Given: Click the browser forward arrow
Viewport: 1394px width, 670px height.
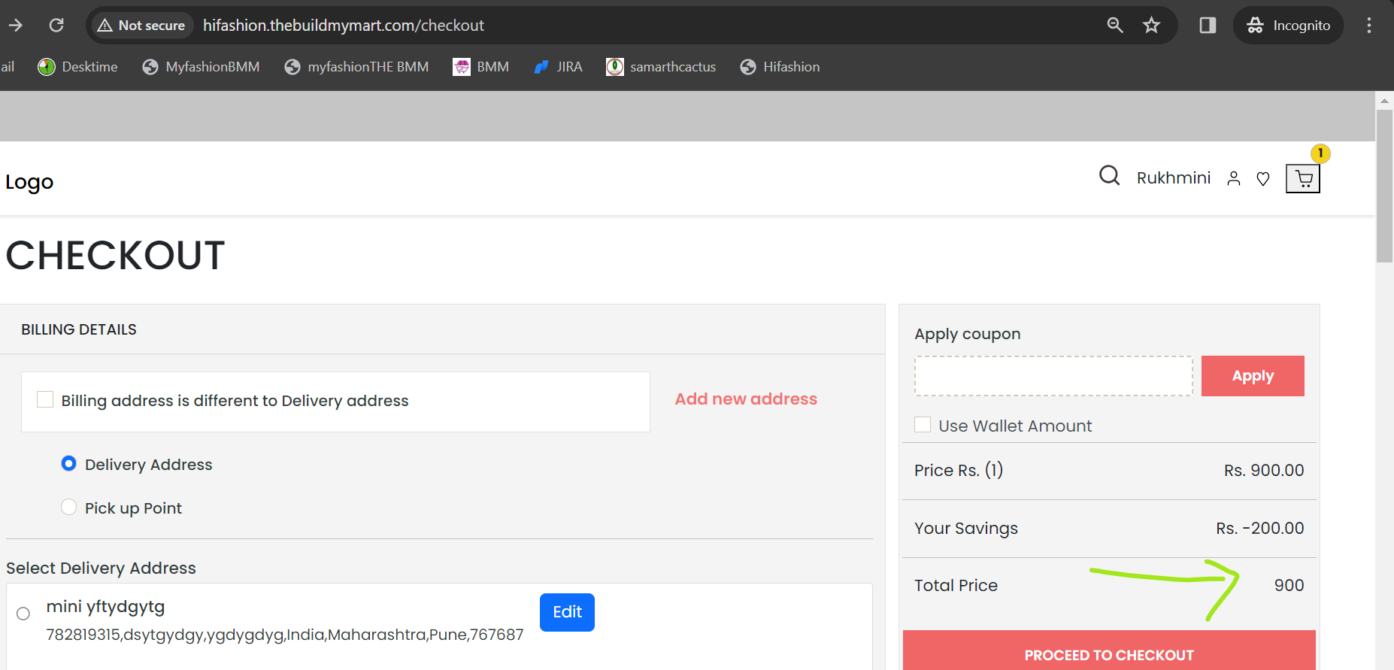Looking at the screenshot, I should pos(16,26).
